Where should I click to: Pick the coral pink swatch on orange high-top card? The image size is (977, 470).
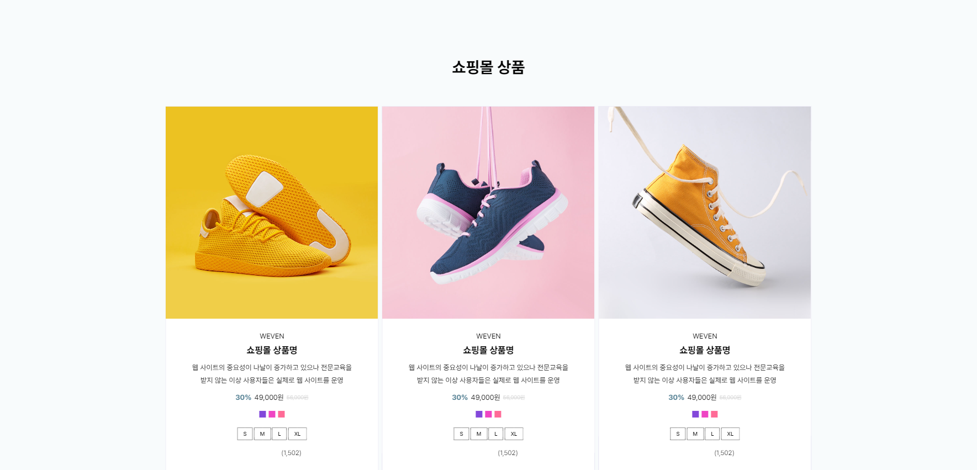tap(714, 414)
